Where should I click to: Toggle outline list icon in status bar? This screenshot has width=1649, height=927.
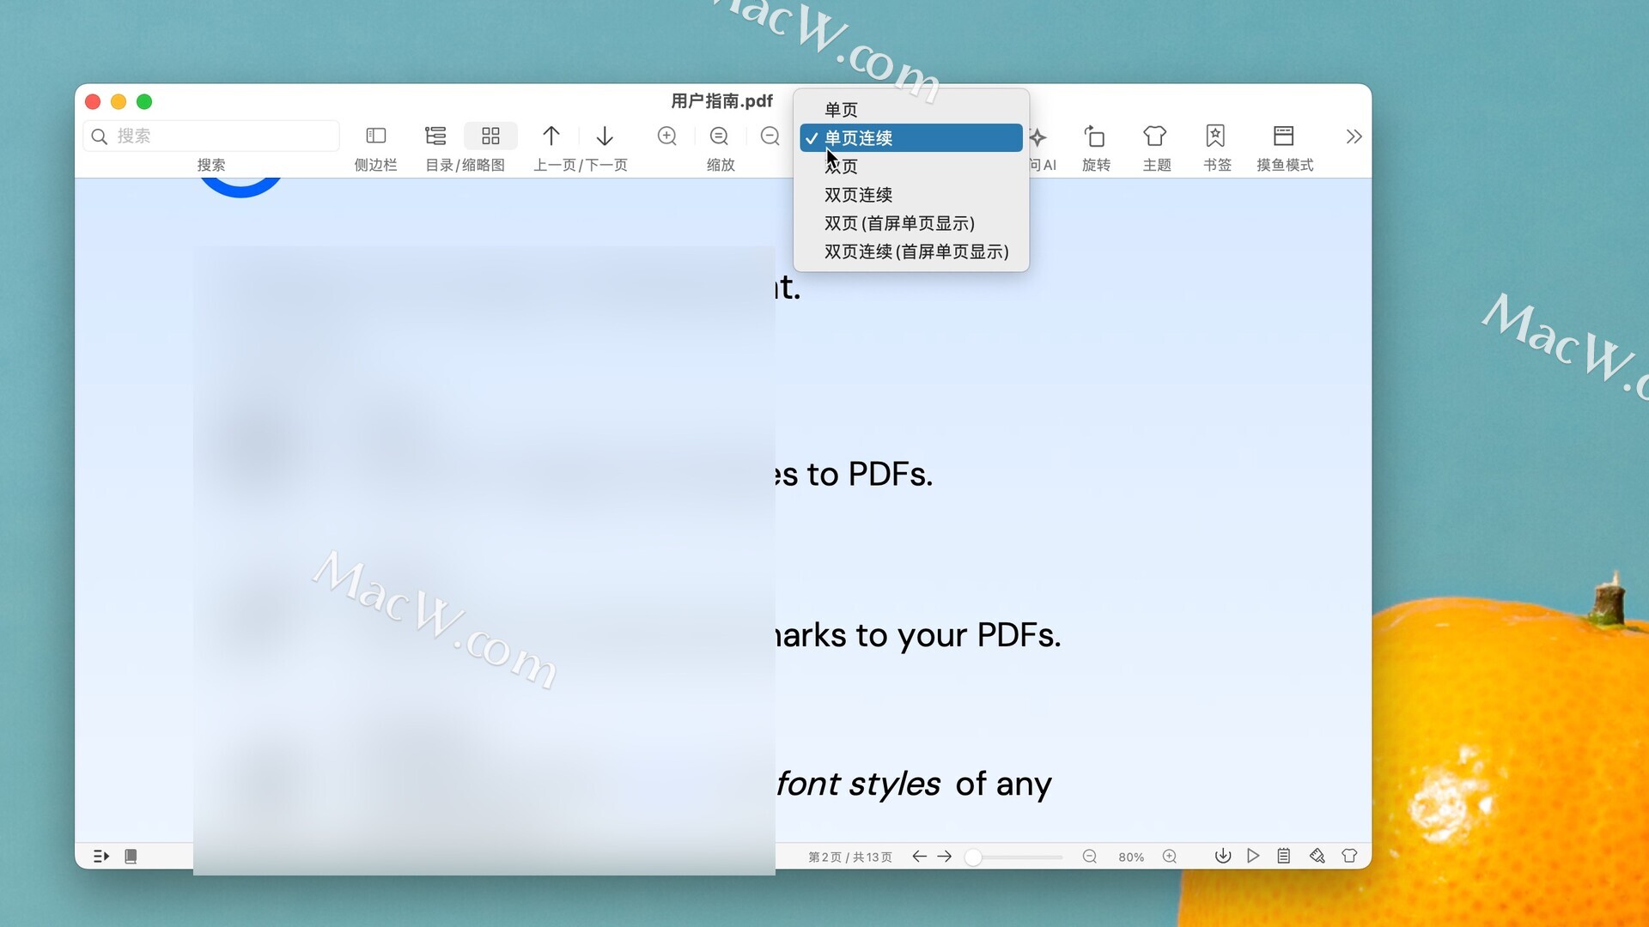point(101,856)
